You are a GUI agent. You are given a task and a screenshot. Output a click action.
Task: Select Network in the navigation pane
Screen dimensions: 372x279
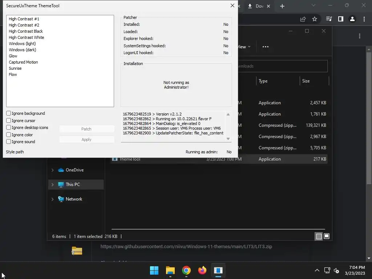[x=74, y=199]
